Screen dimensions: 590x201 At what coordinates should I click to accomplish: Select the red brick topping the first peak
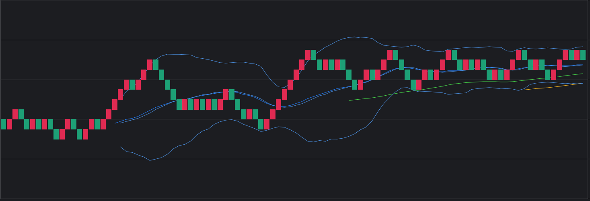coord(150,64)
